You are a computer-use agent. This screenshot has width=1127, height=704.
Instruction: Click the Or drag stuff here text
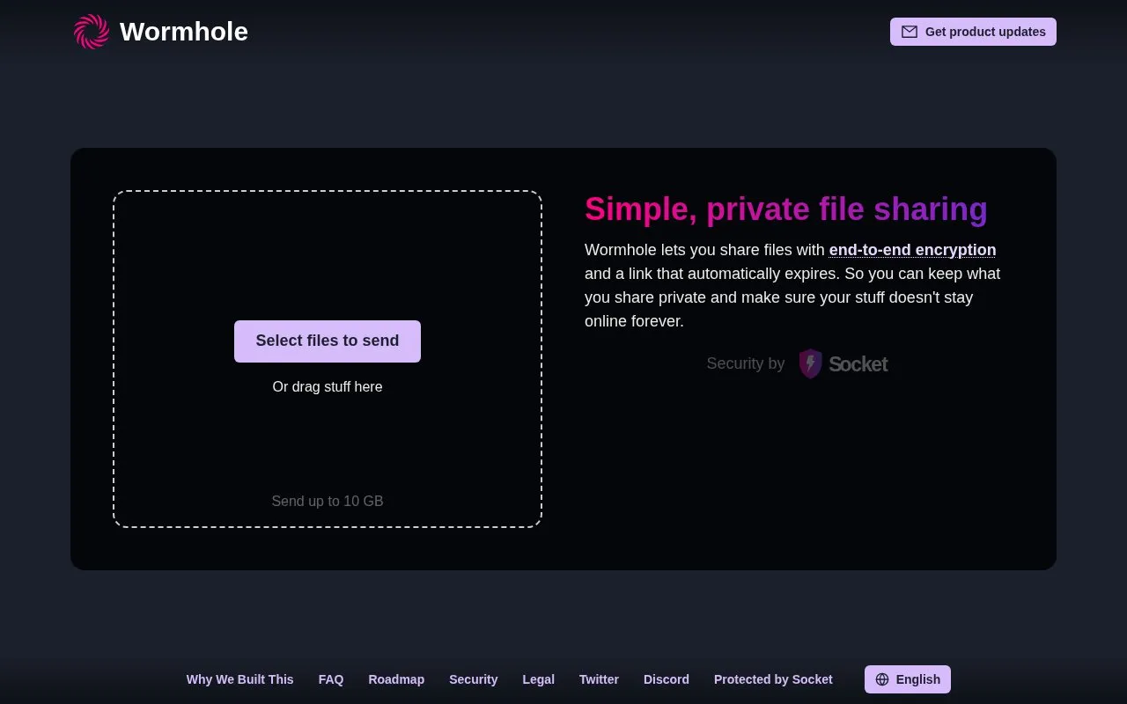328,386
